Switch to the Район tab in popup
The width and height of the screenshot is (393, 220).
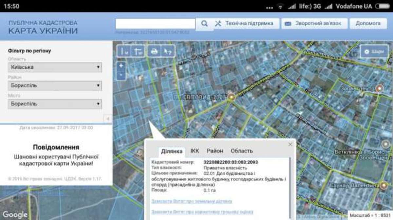[215, 151]
